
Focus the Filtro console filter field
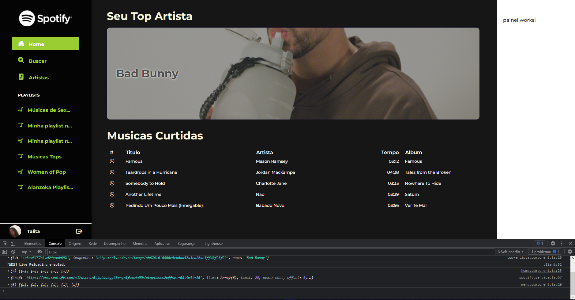click(x=271, y=252)
